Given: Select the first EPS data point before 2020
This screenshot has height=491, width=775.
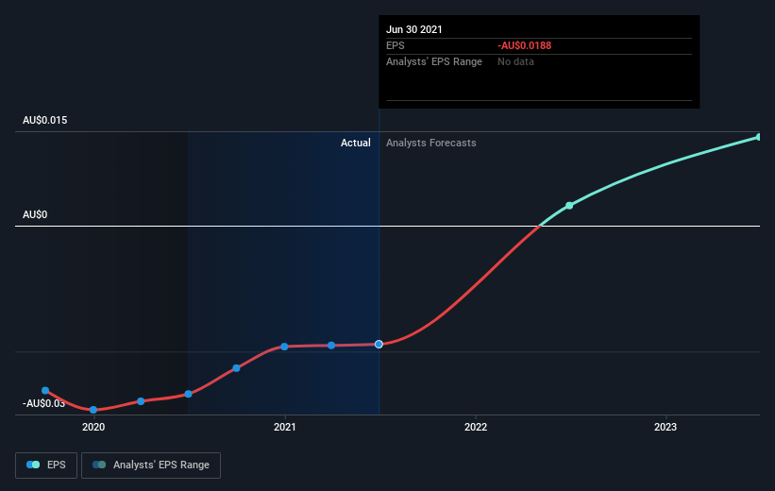Looking at the screenshot, I should point(45,391).
